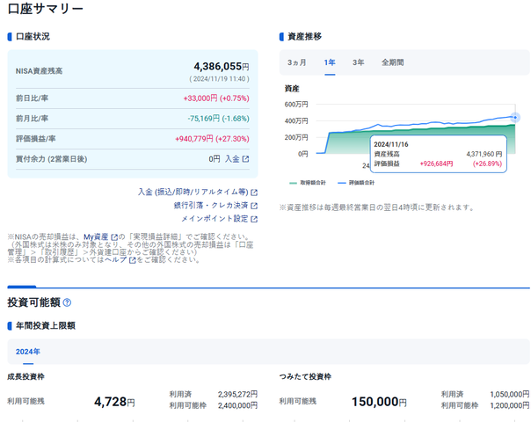Click the 口座サマリー page heading

click(x=46, y=9)
